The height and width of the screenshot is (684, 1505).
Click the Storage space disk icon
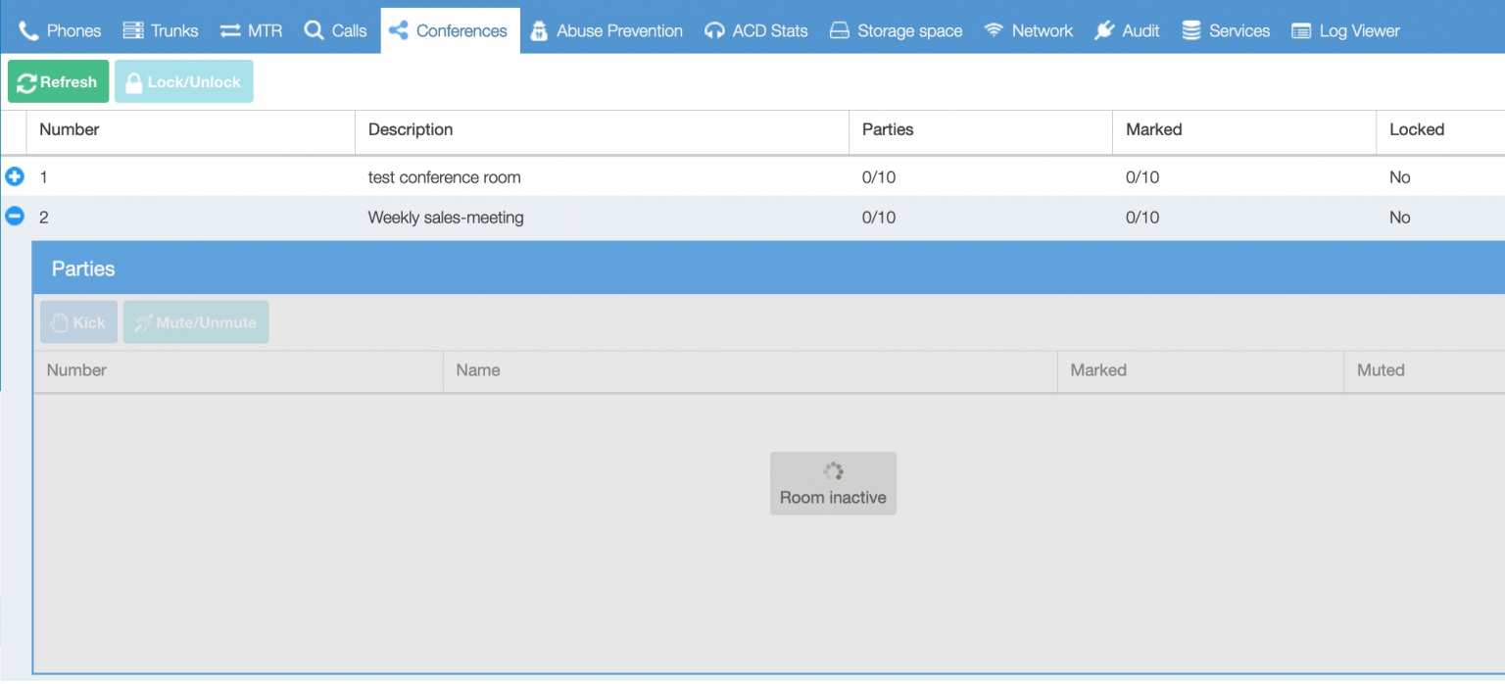click(840, 29)
